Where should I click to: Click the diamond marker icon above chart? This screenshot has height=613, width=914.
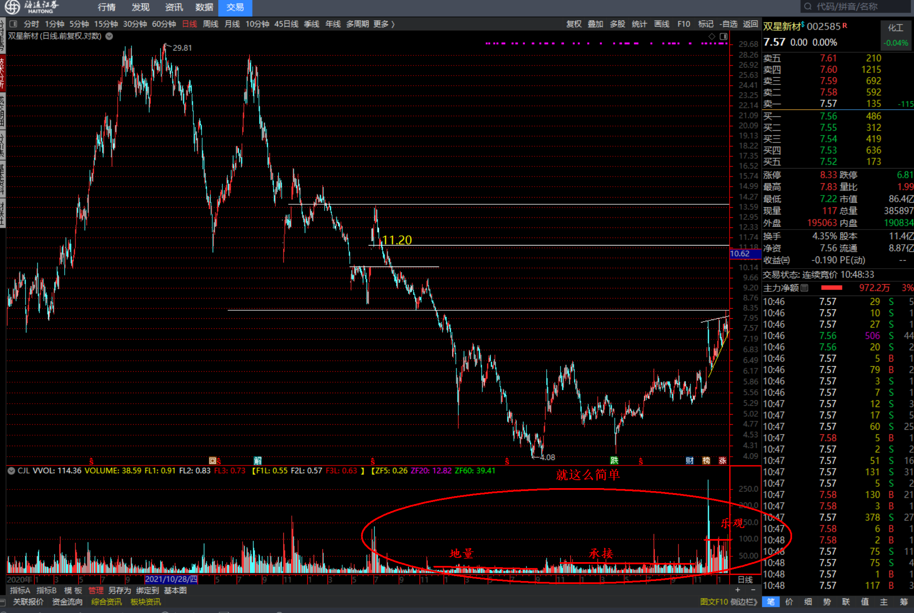coord(712,37)
